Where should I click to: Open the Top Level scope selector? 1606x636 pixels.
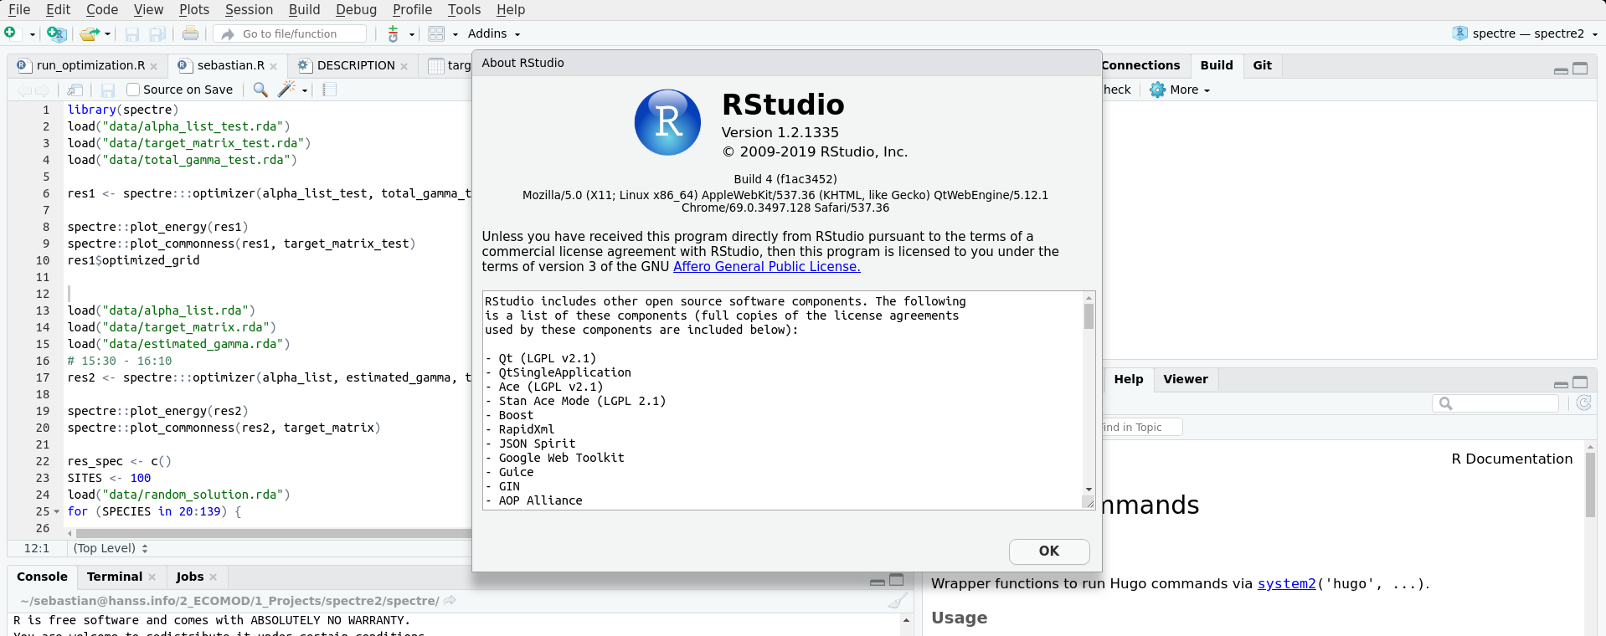[111, 548]
